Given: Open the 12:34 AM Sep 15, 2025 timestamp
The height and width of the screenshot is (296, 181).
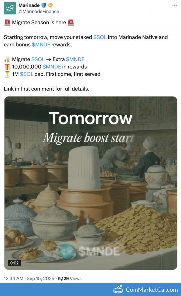Looking at the screenshot, I should [29, 278].
